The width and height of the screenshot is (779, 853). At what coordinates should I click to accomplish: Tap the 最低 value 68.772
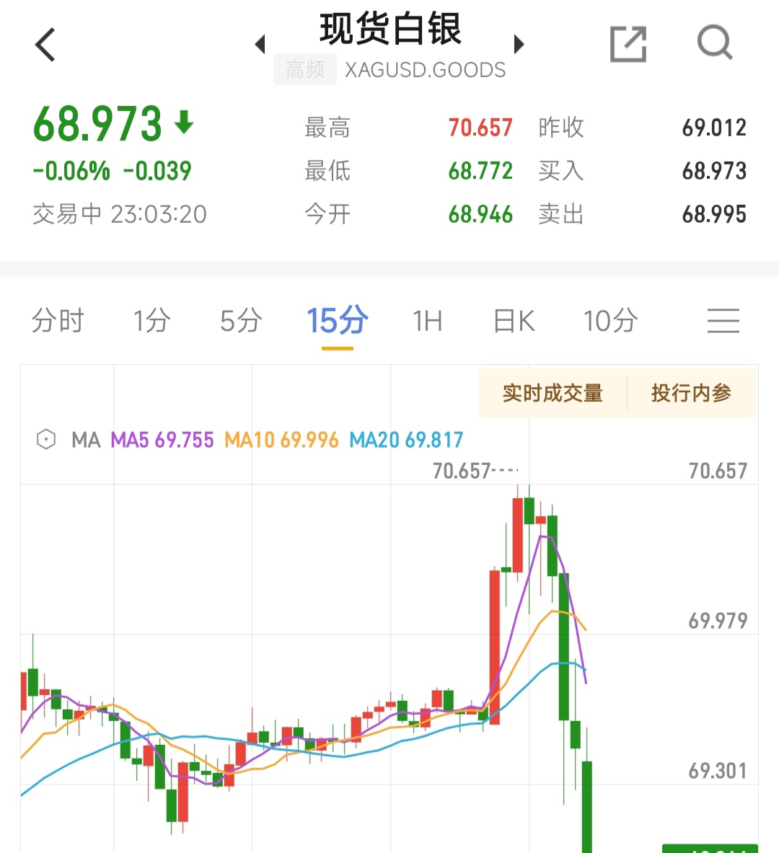click(480, 171)
